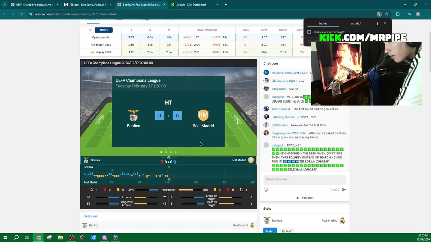The image size is (431, 242).
Task: Click the Benfica crest in the scoreboard
Action: 134,116
